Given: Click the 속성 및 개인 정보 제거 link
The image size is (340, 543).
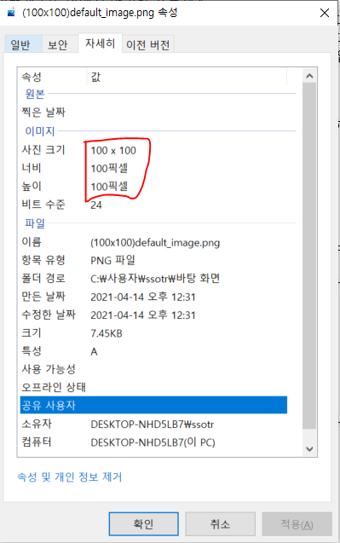Looking at the screenshot, I should click(x=70, y=477).
